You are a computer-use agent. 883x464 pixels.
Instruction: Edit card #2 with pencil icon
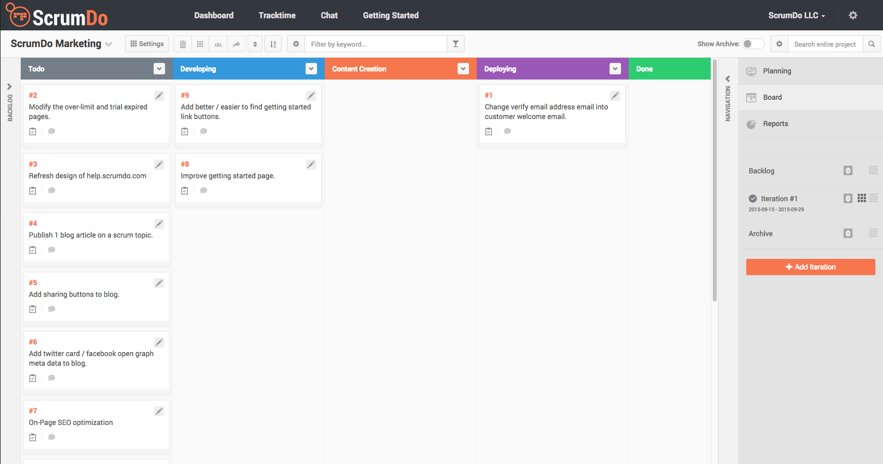159,96
